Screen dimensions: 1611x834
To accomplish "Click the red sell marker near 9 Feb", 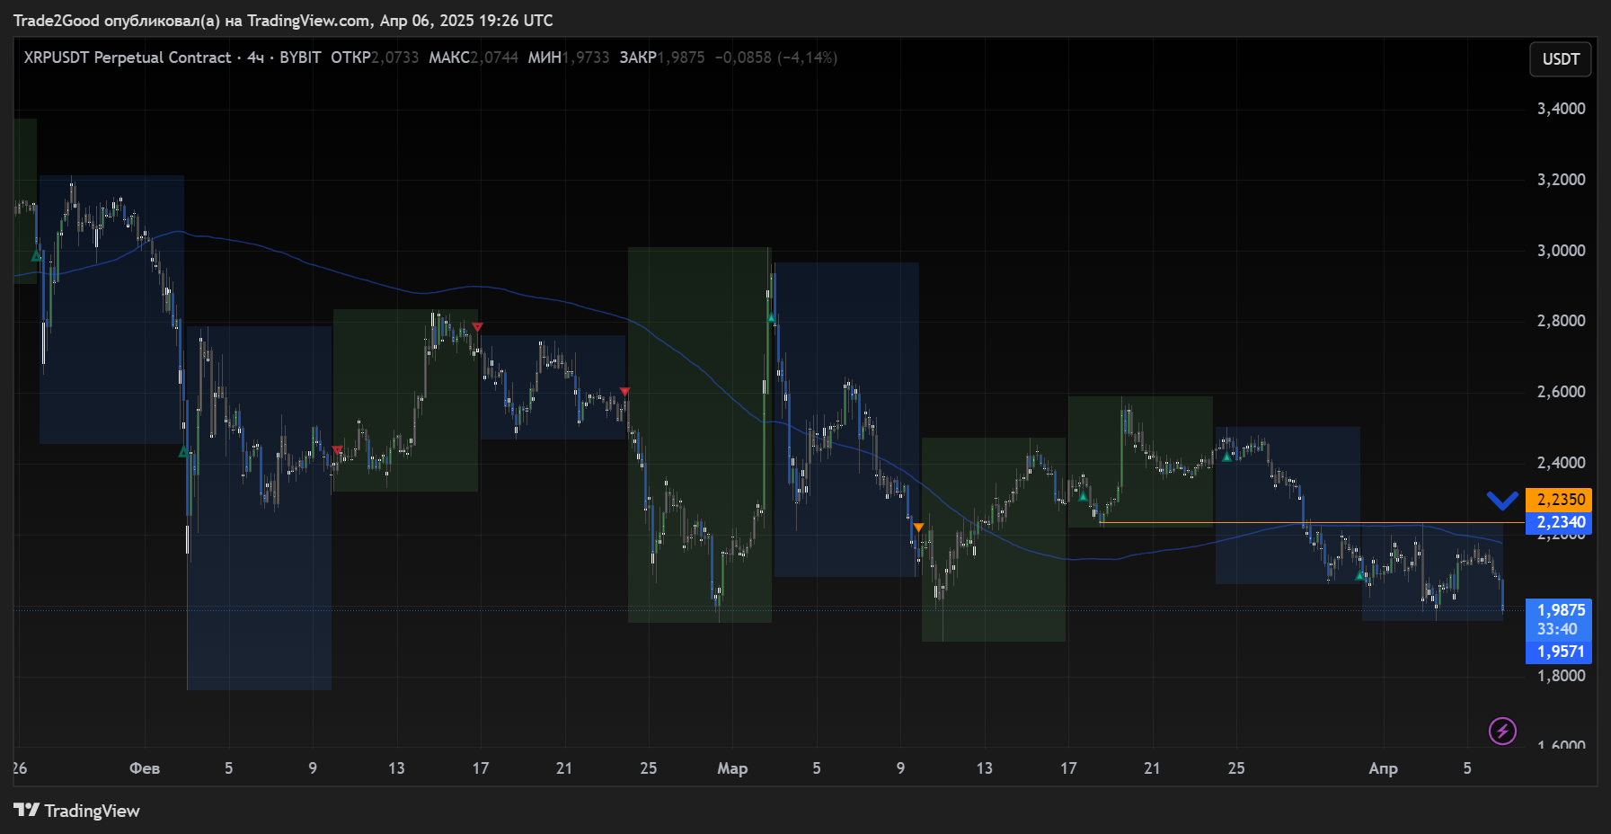I will click(x=337, y=449).
